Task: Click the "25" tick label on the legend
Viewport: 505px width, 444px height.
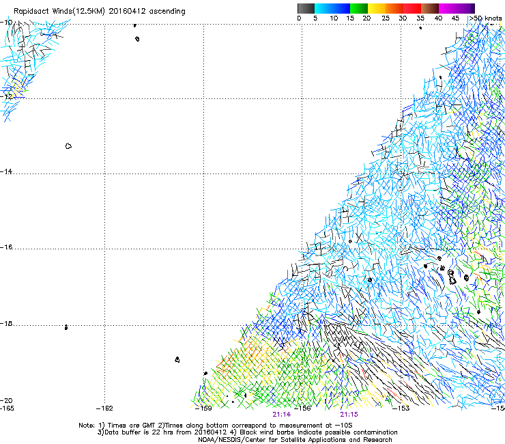Action: 386,18
